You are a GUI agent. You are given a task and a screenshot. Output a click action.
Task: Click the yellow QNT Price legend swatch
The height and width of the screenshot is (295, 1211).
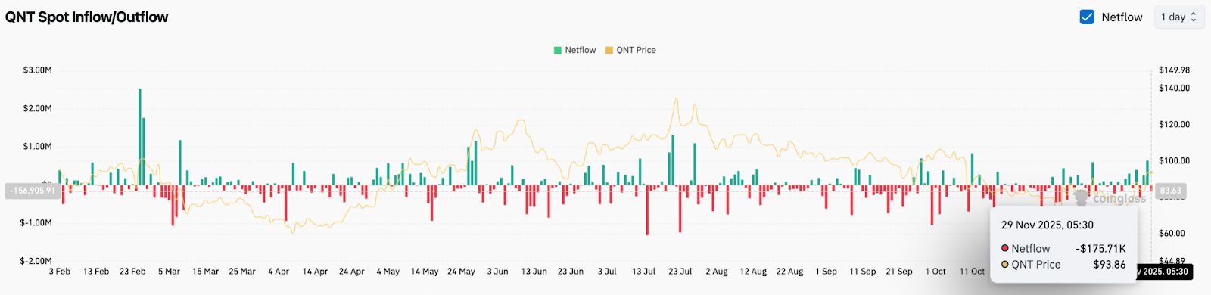(609, 50)
